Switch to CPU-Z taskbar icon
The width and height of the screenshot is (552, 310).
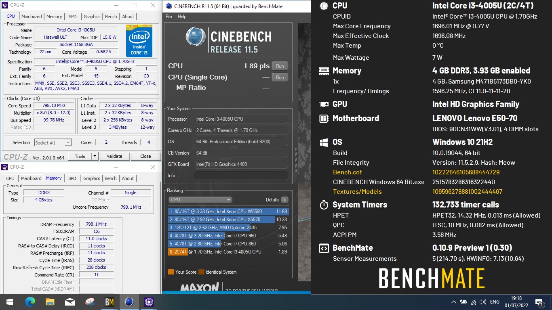149,302
